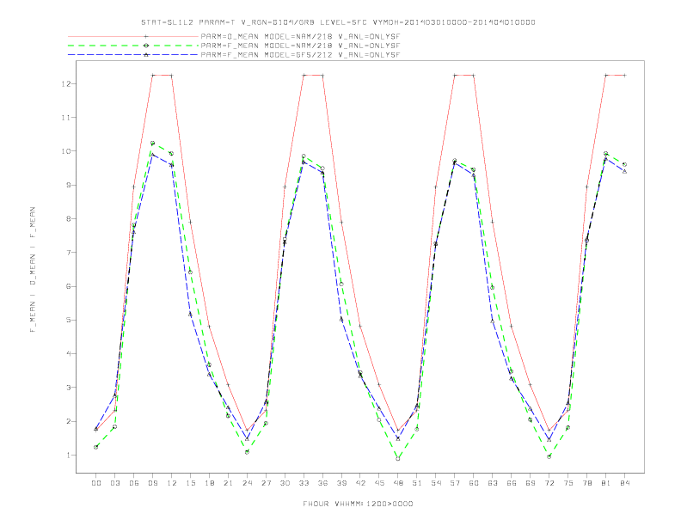
Task: Click y-axis tick label 3
Action: [x=68, y=388]
